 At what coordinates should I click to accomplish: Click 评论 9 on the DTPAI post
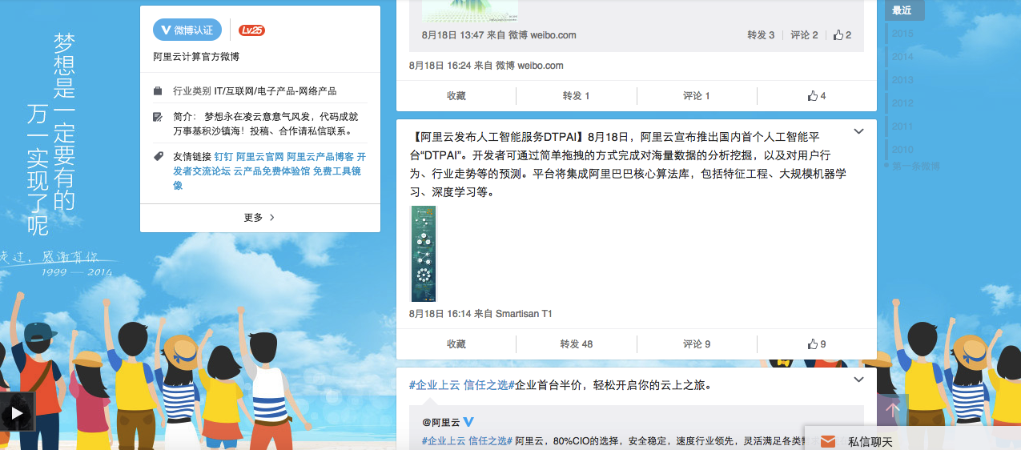(x=697, y=344)
